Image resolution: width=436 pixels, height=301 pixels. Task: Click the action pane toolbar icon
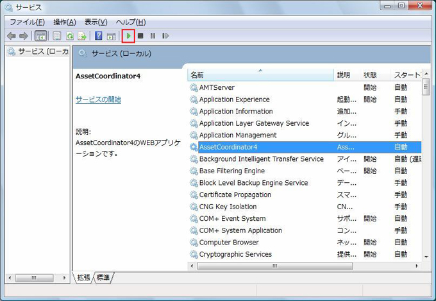click(111, 36)
